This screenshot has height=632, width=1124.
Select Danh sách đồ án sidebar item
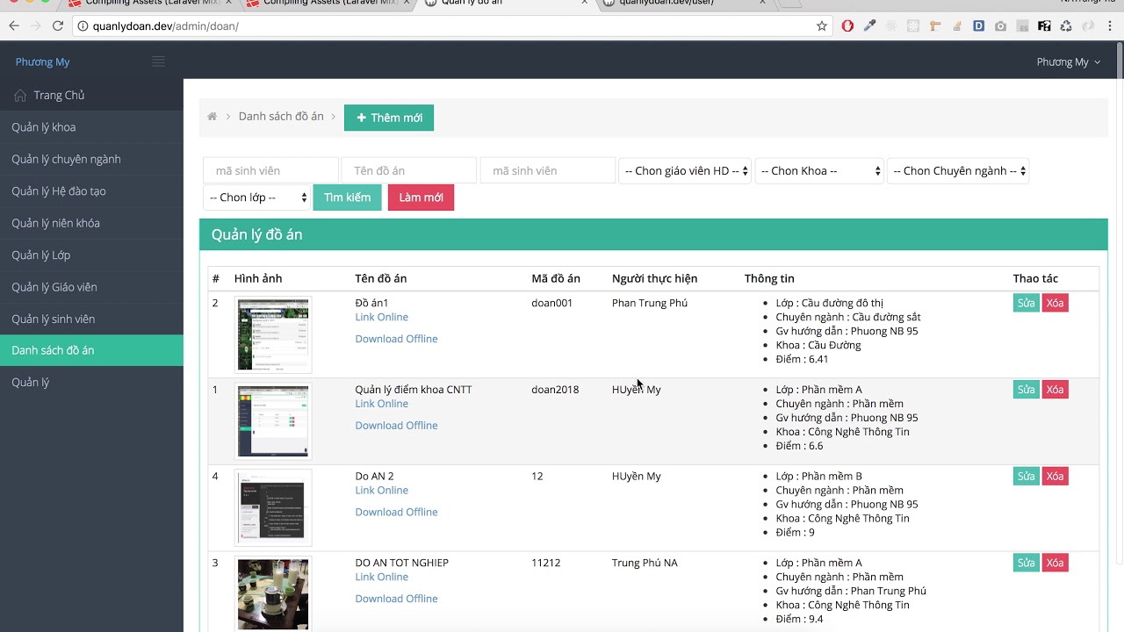91,350
